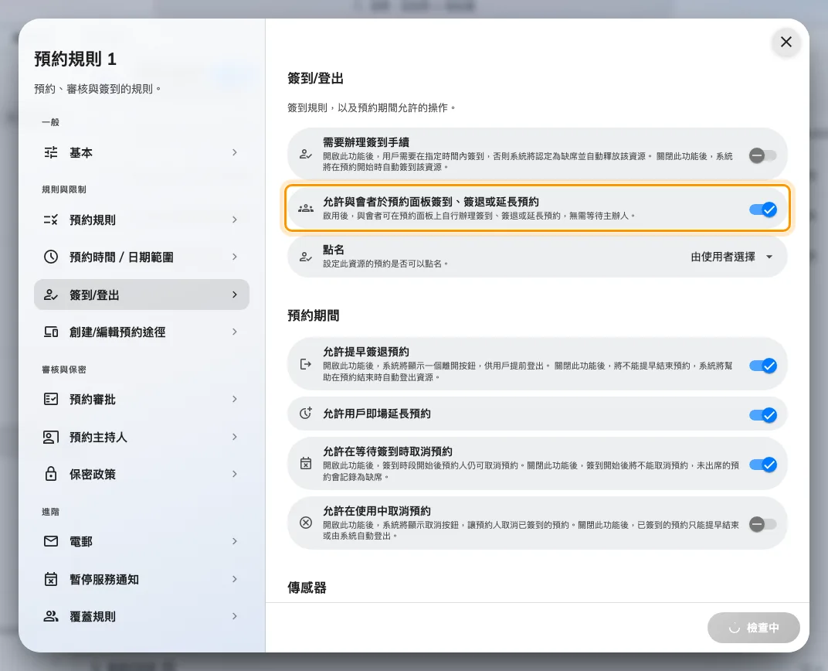Click the clock icon beside 預約時間 / 日期範圍
The width and height of the screenshot is (828, 671).
pos(51,257)
